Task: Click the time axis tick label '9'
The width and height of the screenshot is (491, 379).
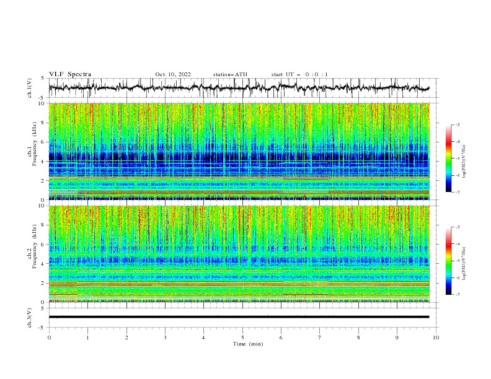Action: point(397,338)
